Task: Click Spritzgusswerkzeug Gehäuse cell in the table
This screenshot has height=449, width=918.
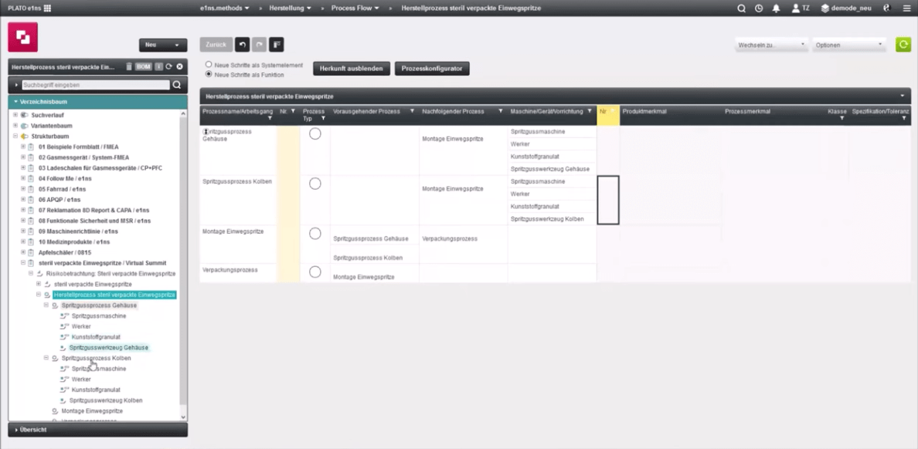Action: 550,169
